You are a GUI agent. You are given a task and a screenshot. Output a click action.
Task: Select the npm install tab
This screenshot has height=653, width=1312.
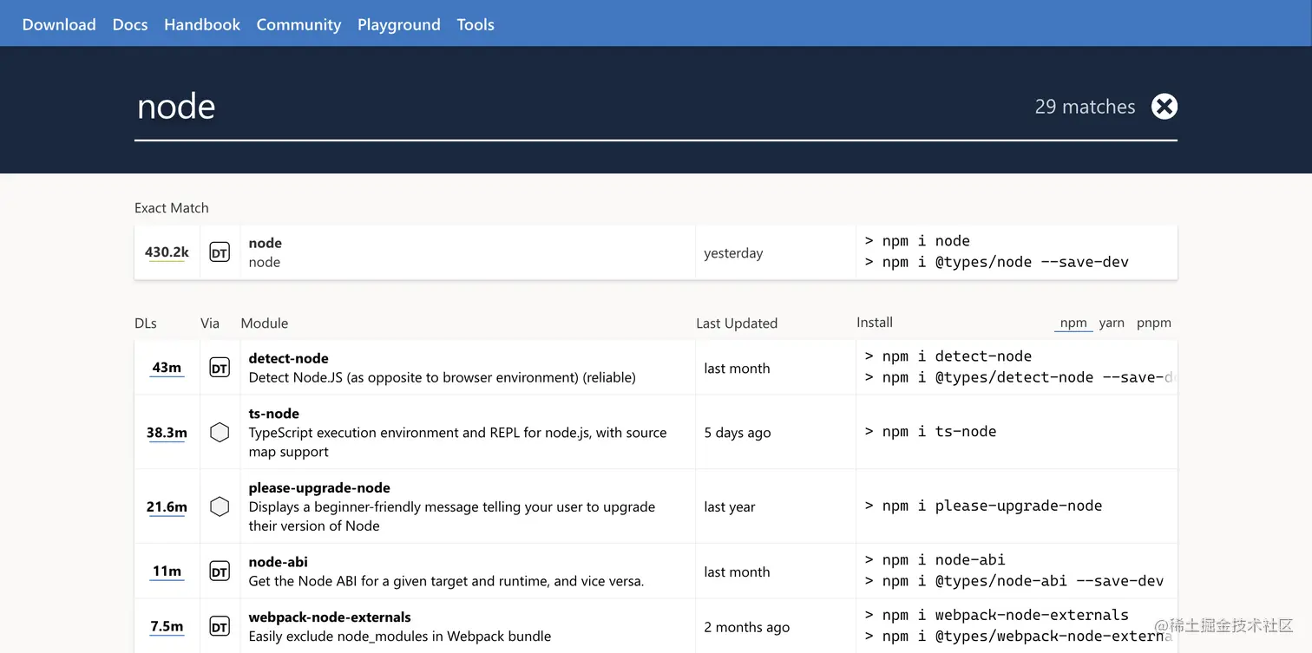click(x=1073, y=323)
